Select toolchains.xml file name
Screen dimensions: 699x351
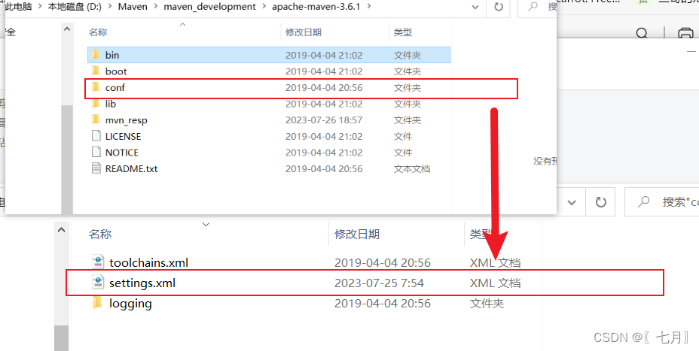[149, 262]
